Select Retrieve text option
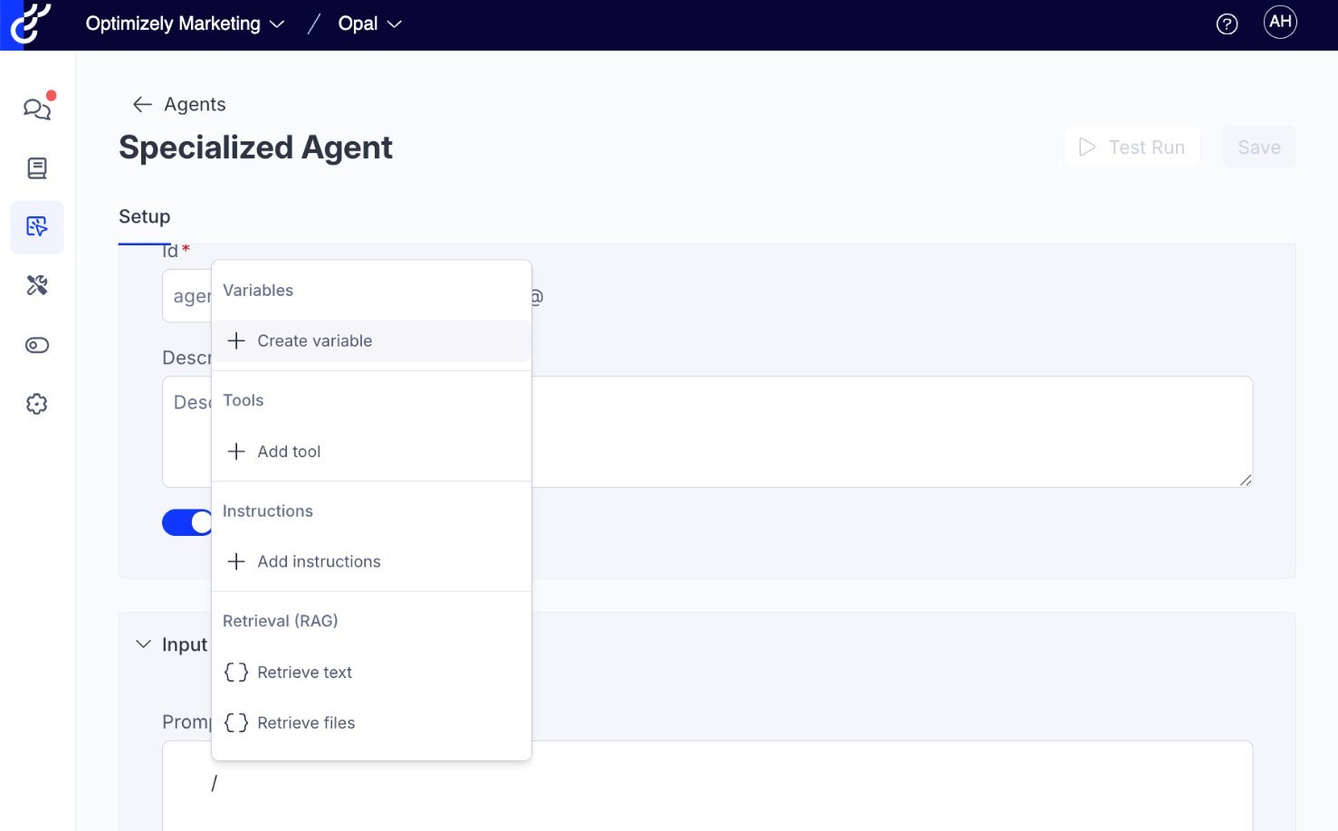1338x831 pixels. coord(304,673)
